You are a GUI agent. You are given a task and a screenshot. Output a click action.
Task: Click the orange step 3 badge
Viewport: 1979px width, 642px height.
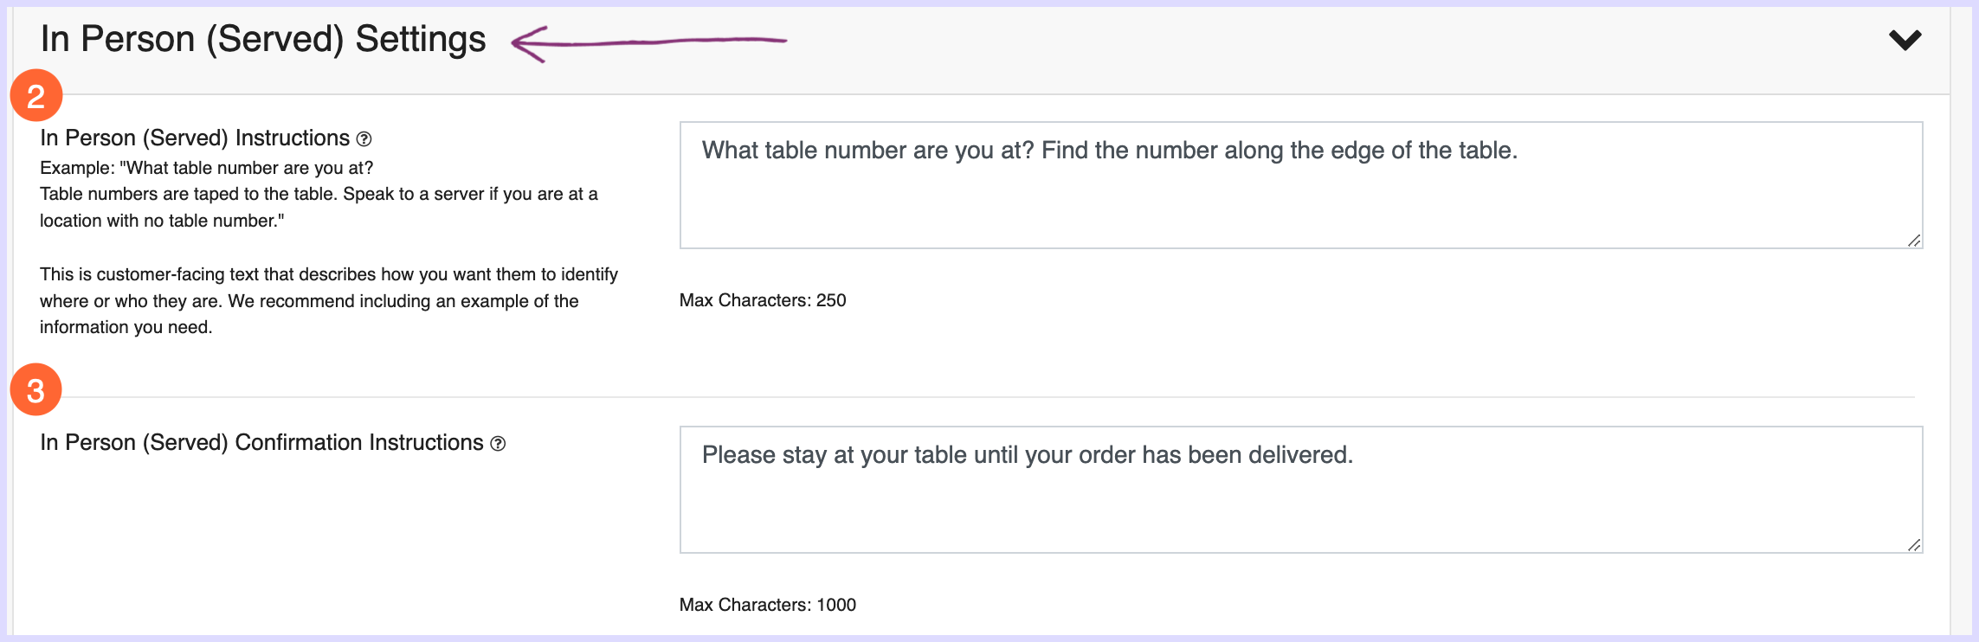36,389
